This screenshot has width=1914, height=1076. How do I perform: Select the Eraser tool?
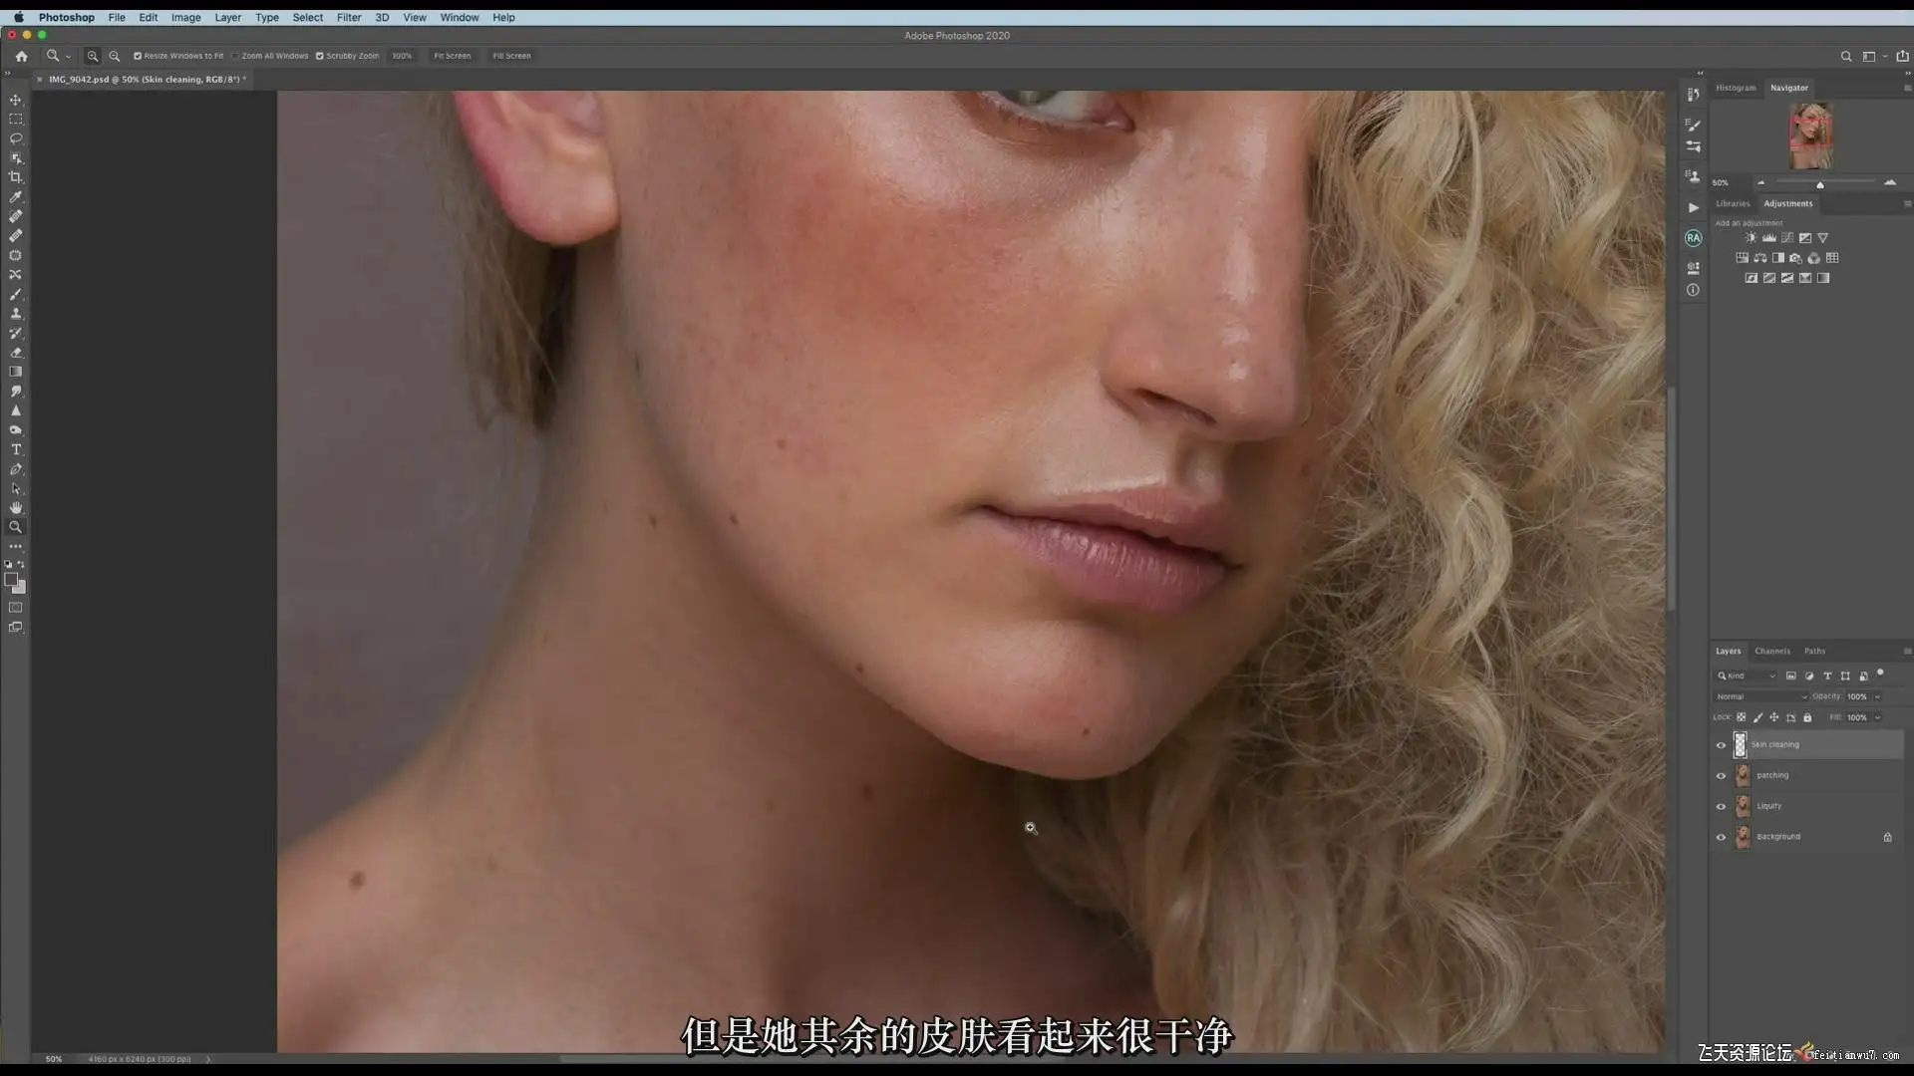click(x=16, y=352)
